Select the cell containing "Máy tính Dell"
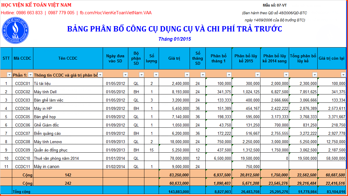The height and width of the screenshot is (196, 348). click(x=44, y=92)
